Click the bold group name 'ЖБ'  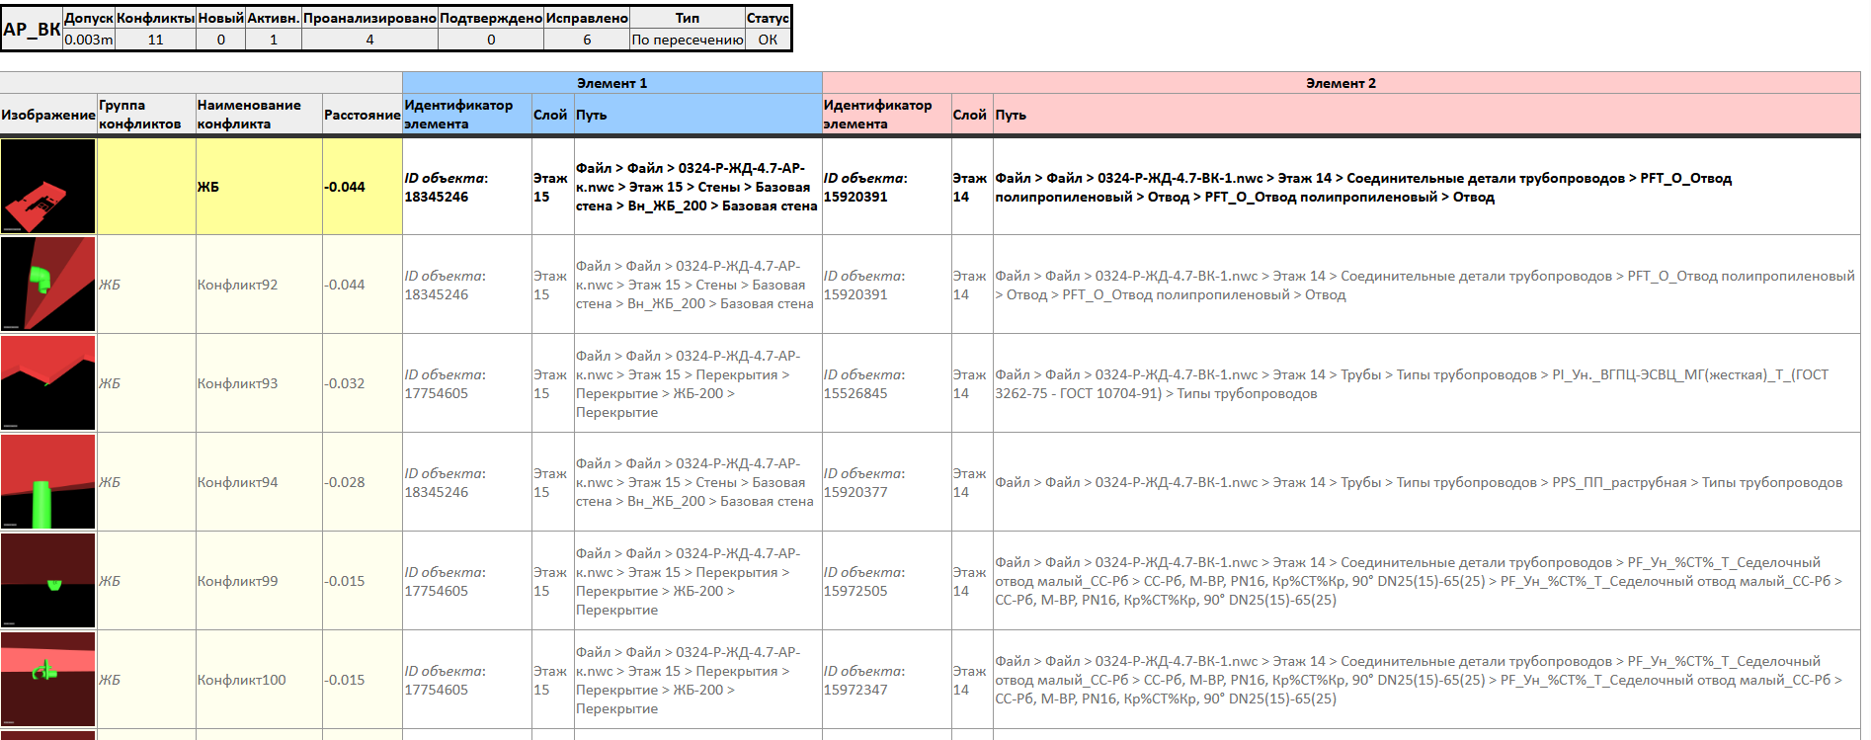click(208, 187)
